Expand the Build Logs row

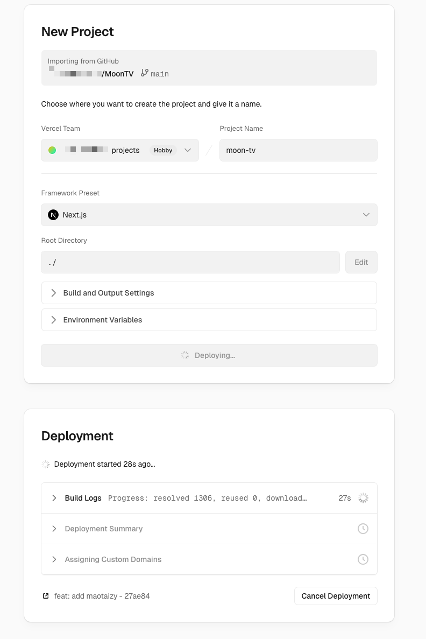point(209,498)
